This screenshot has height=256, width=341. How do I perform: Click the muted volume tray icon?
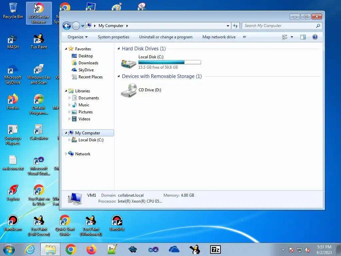(x=307, y=250)
